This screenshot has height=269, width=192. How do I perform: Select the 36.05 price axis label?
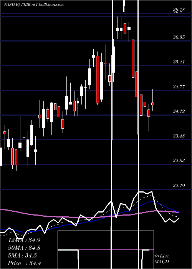(179, 37)
